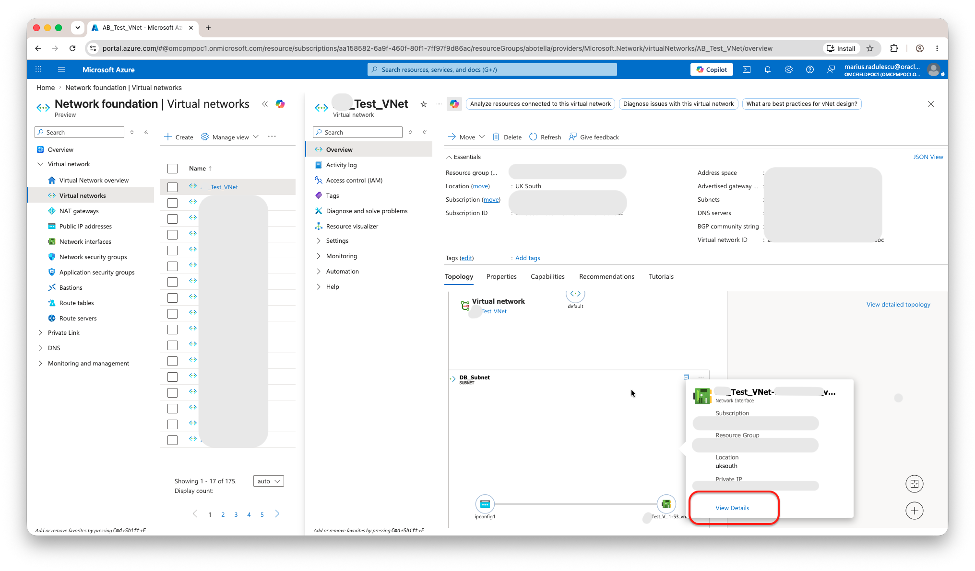Viewport: 975px width, 571px height.
Task: Open the feedback icon in header
Action: 831,69
